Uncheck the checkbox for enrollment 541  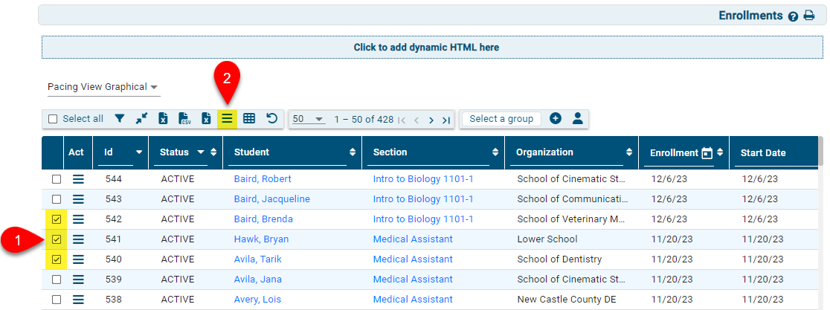tap(57, 239)
